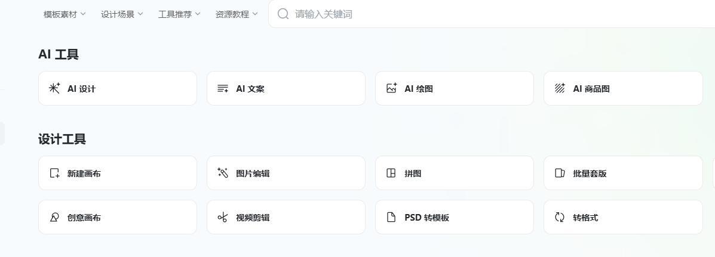Image resolution: width=715 pixels, height=257 pixels.
Task: Open the 工具推荐 dropdown menu
Action: [x=179, y=14]
